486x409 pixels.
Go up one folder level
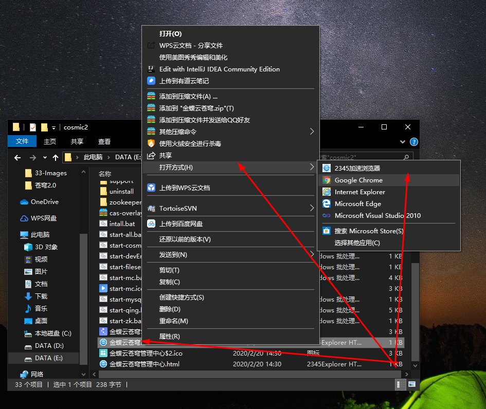[x=56, y=158]
